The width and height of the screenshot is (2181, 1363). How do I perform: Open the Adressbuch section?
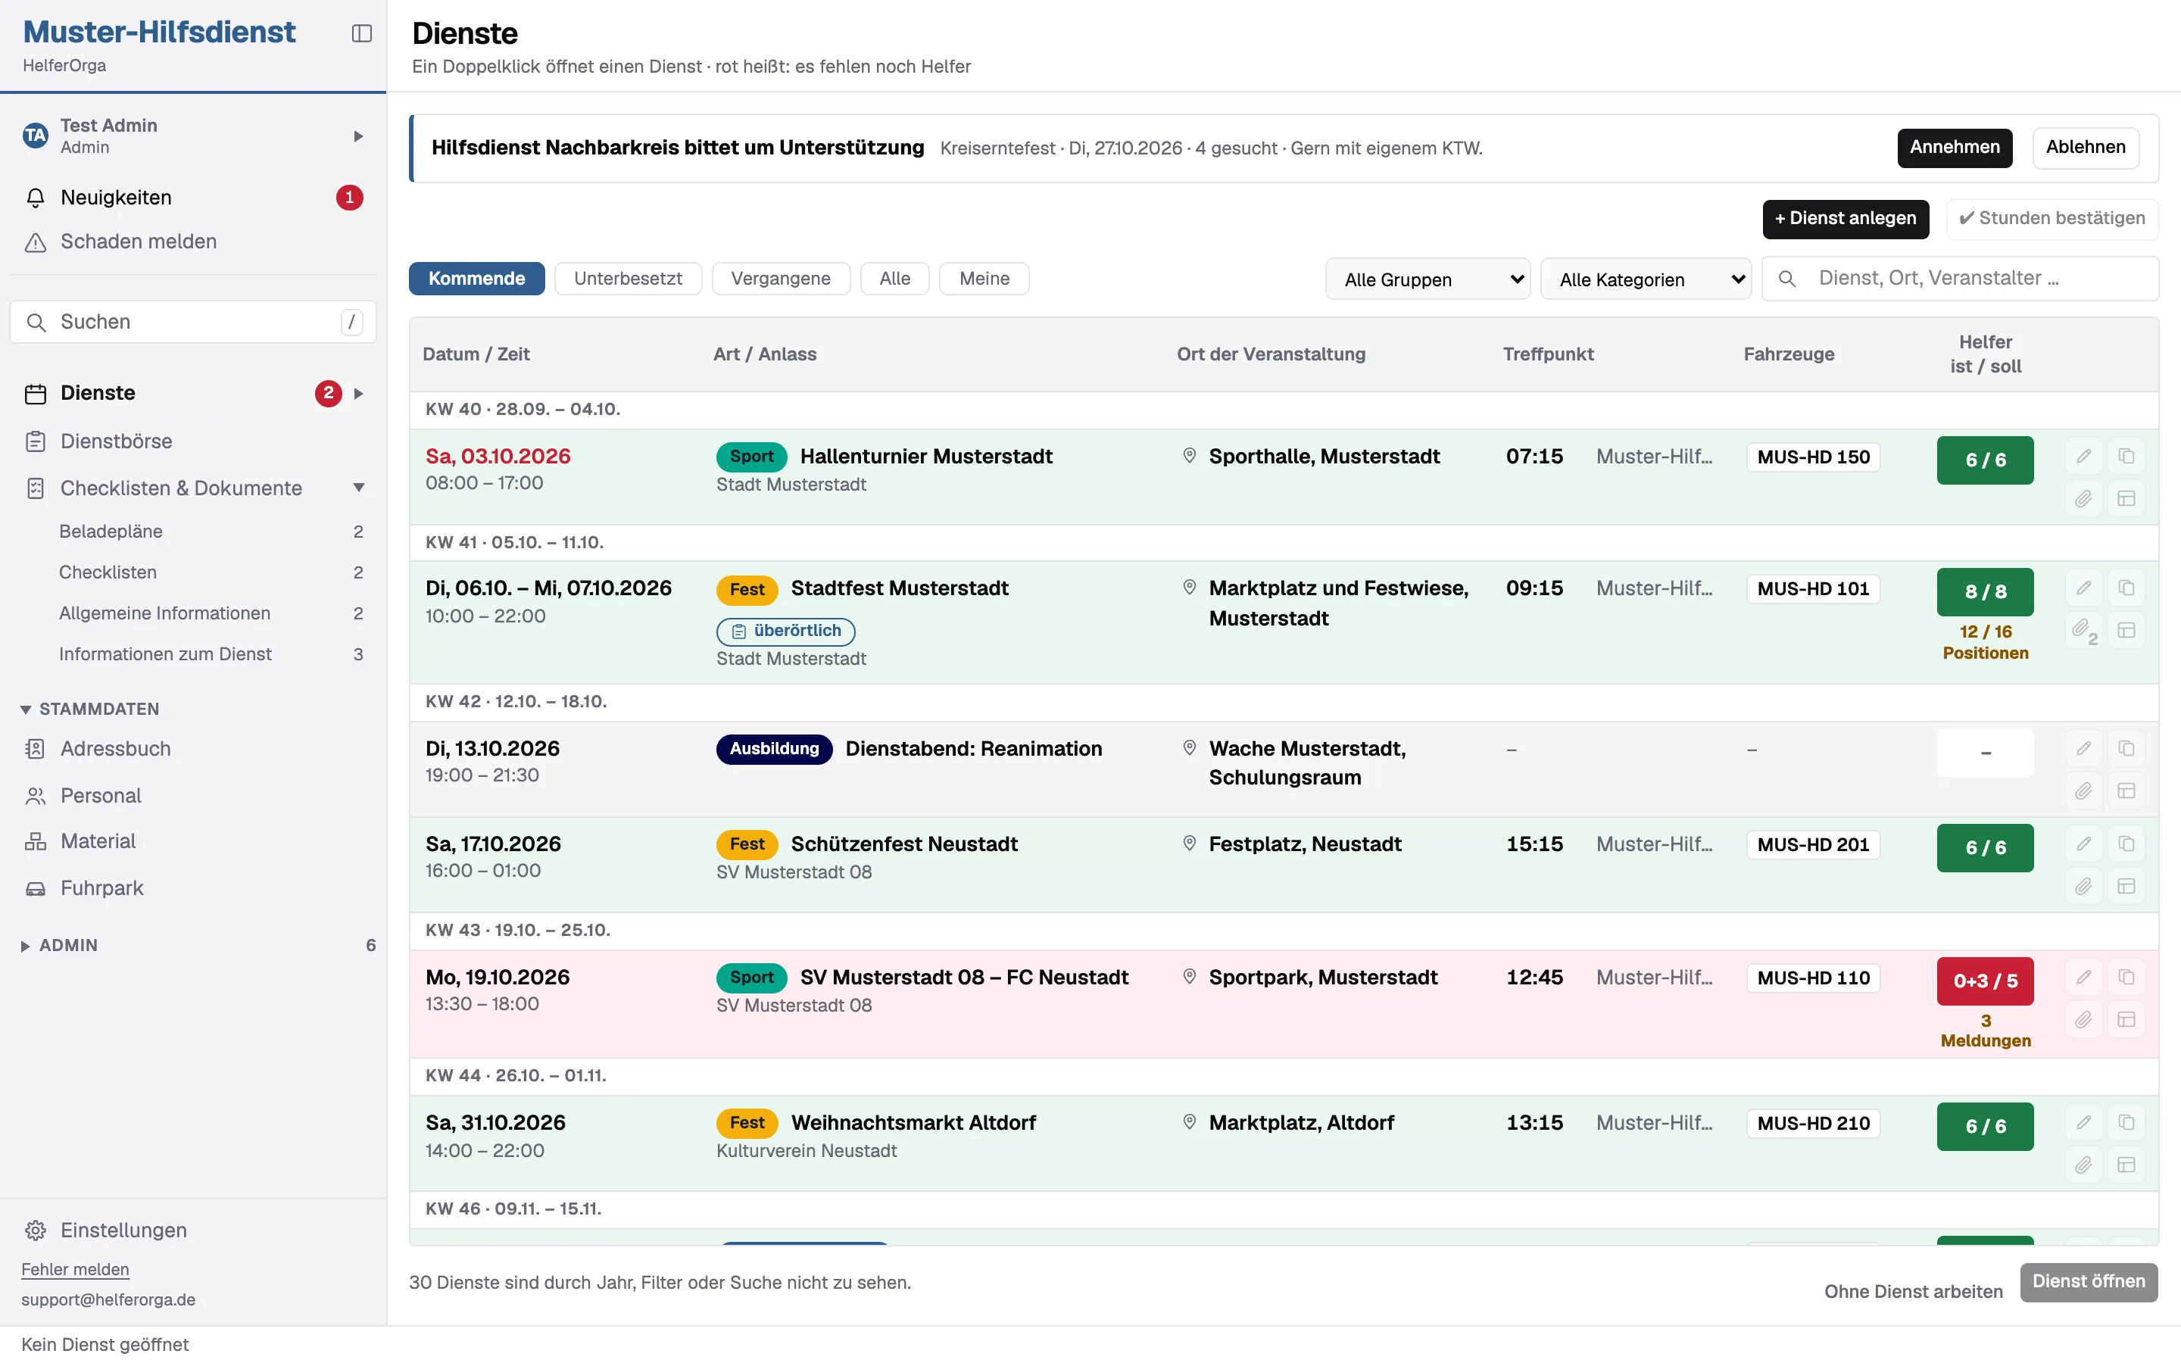click(x=193, y=749)
